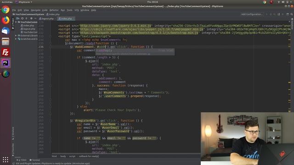Expand External Libraries node
The image size is (294, 165).
[x=16, y=36]
